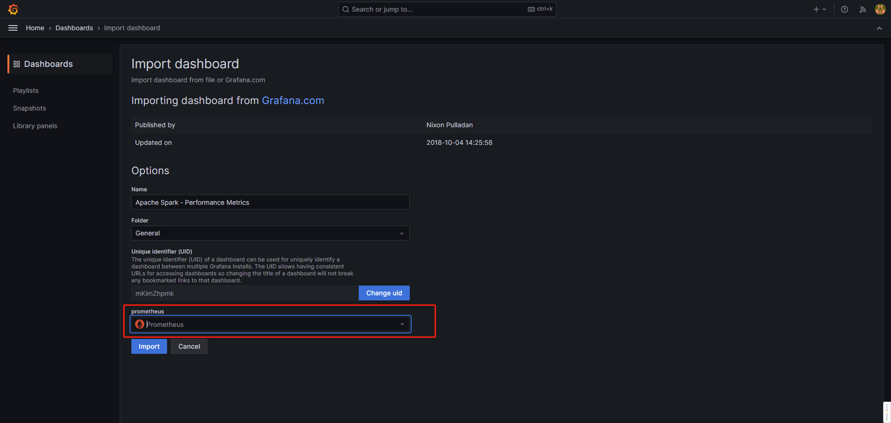
Task: Click the Published by label
Action: click(x=155, y=125)
